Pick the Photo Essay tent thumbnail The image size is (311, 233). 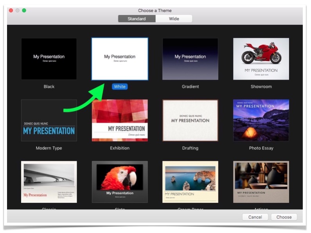(x=261, y=120)
